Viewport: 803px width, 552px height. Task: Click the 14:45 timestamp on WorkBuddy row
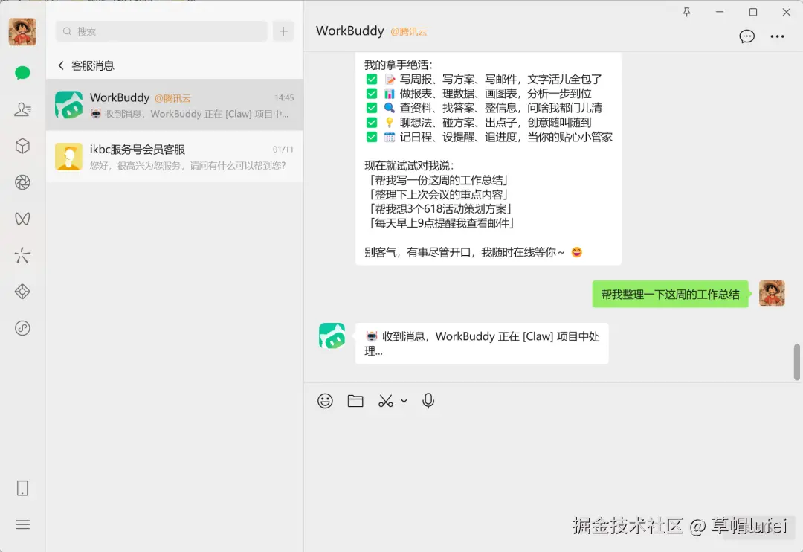pos(284,97)
